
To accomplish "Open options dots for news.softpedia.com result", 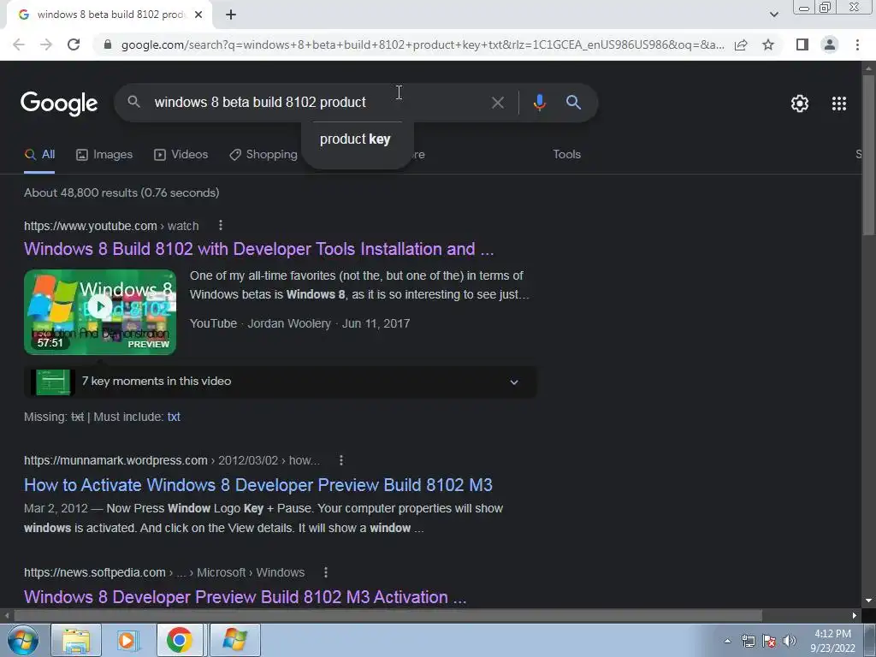I will (326, 572).
